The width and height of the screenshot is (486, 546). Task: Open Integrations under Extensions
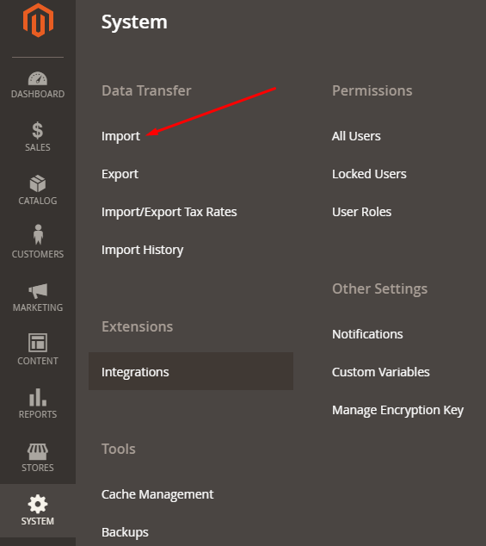(x=191, y=371)
